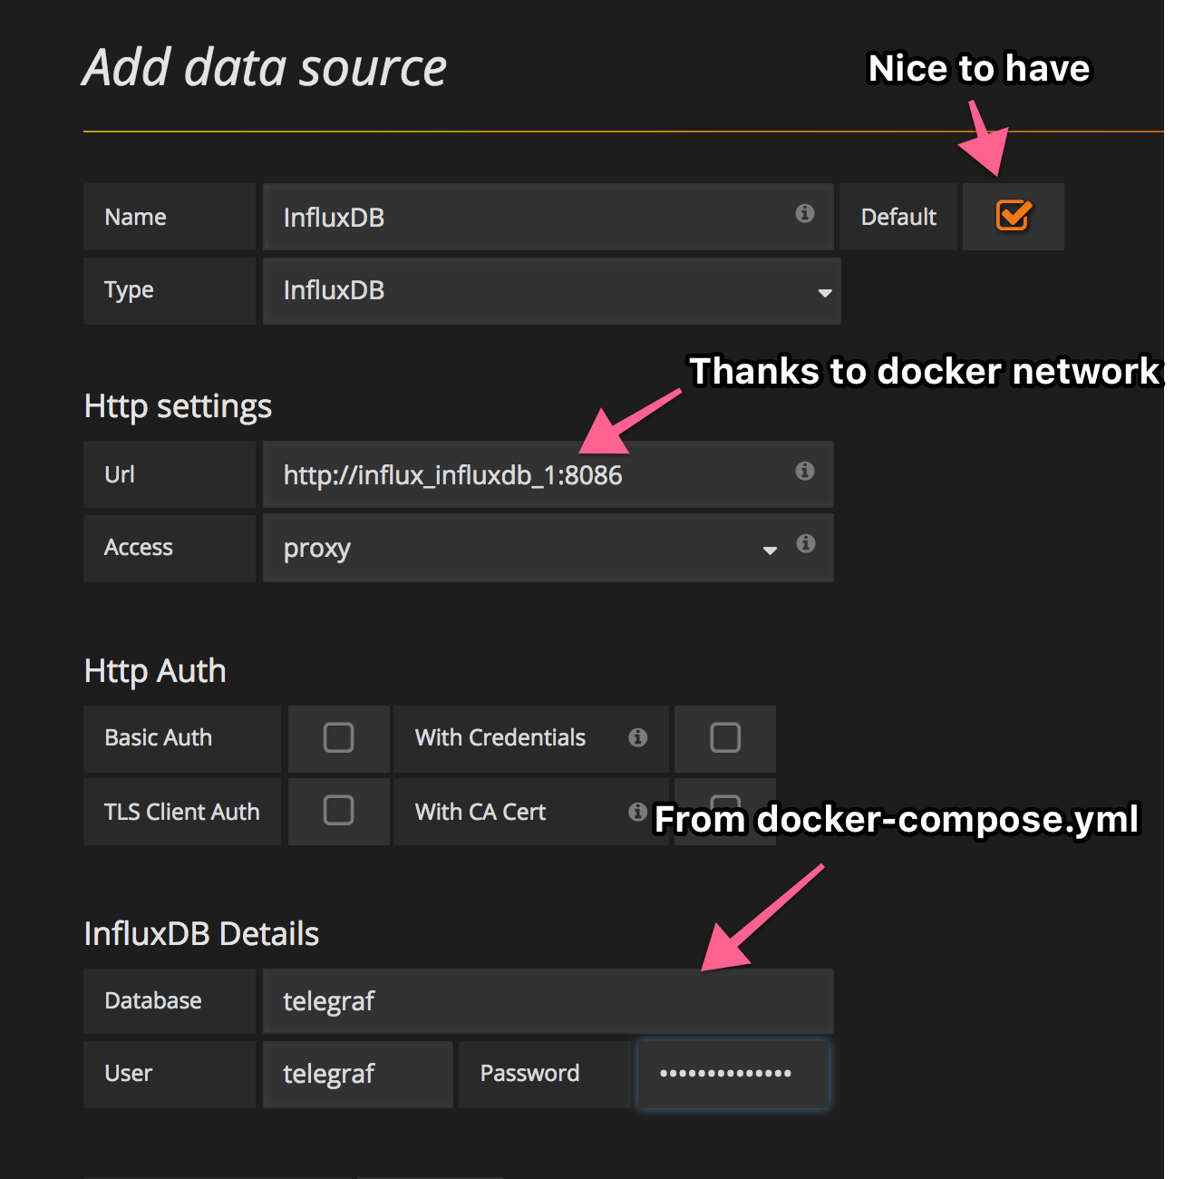
Task: Click the info icon beside the Url field
Action: pyautogui.click(x=803, y=471)
